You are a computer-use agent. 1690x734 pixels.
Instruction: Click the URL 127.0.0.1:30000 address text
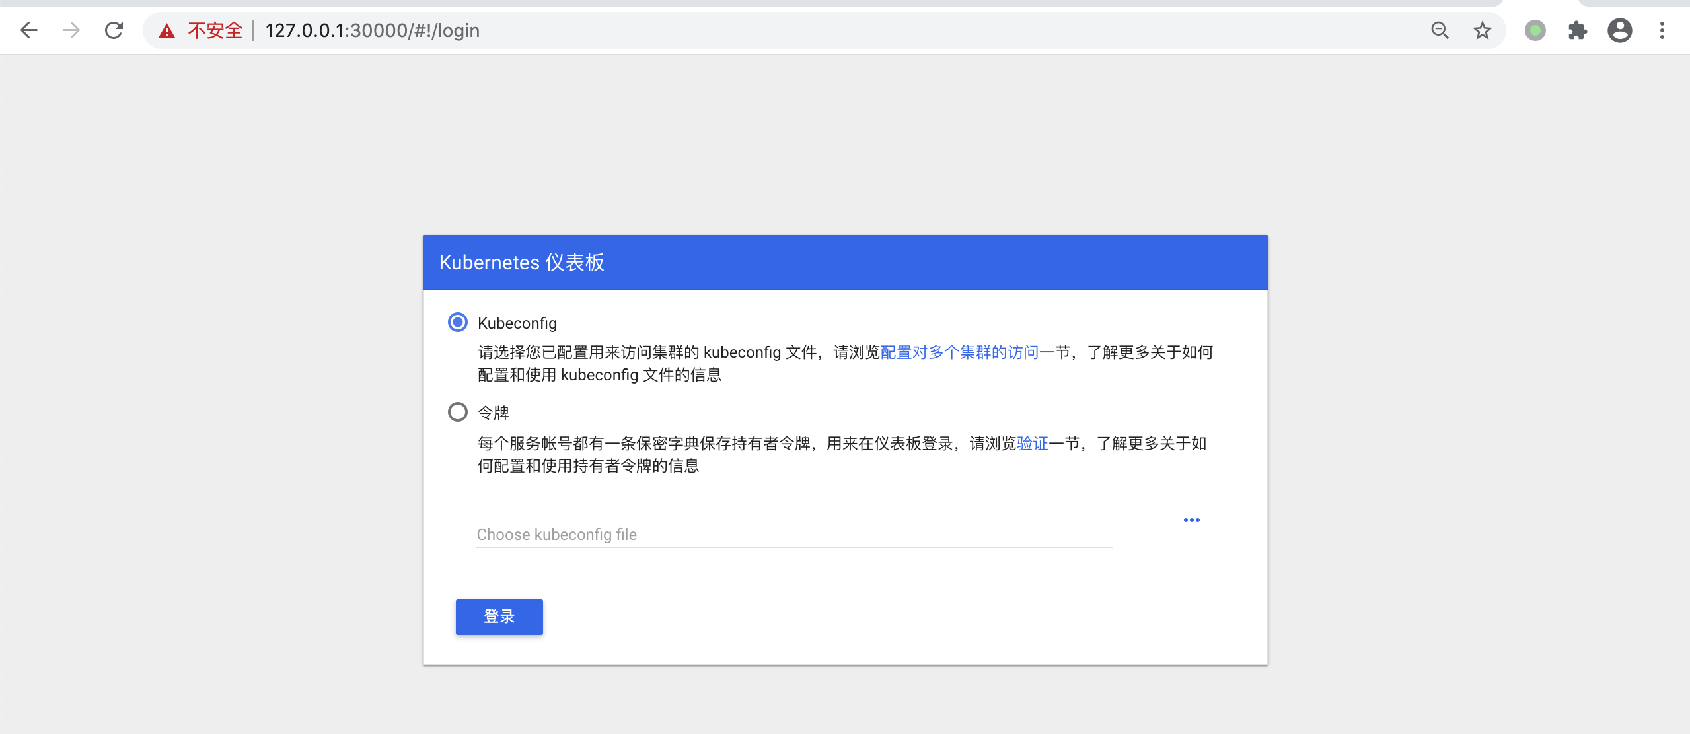372,31
